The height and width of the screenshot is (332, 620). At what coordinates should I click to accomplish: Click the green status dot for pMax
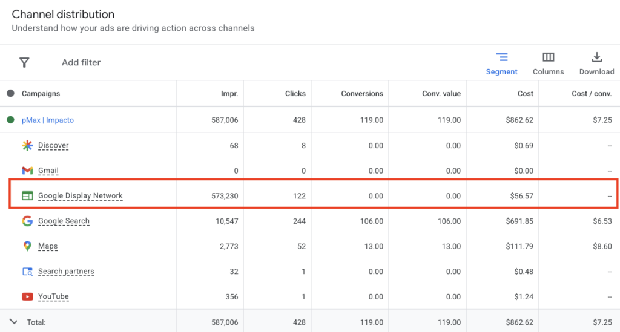11,120
